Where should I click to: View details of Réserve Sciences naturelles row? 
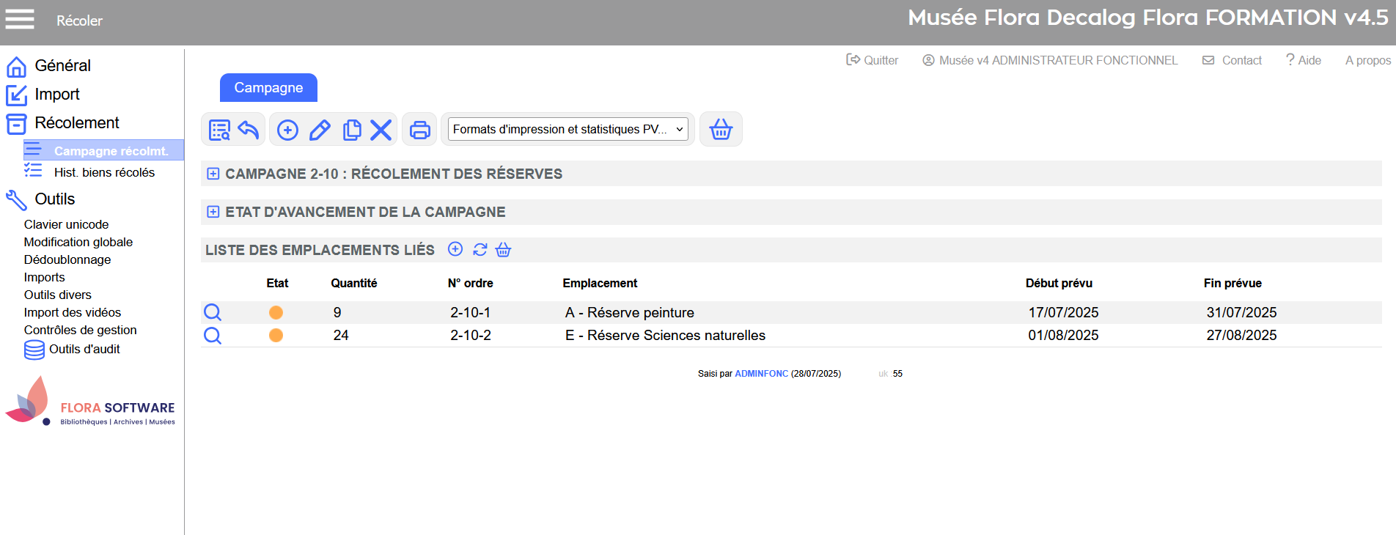pyautogui.click(x=213, y=336)
